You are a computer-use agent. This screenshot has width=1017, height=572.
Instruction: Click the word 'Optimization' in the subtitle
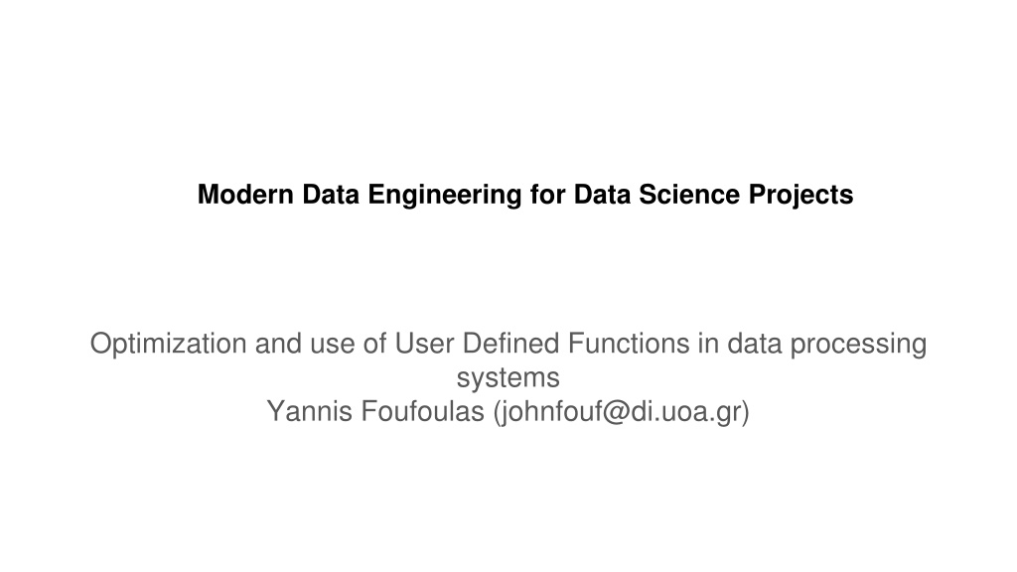tap(168, 344)
